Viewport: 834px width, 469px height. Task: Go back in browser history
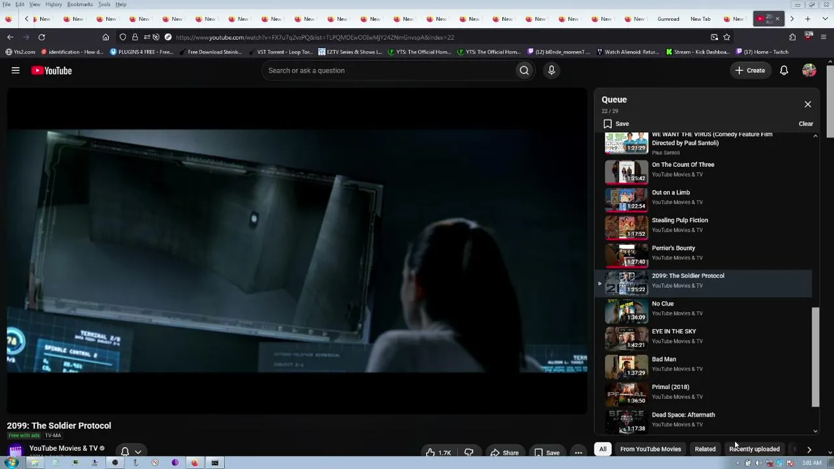pyautogui.click(x=10, y=37)
